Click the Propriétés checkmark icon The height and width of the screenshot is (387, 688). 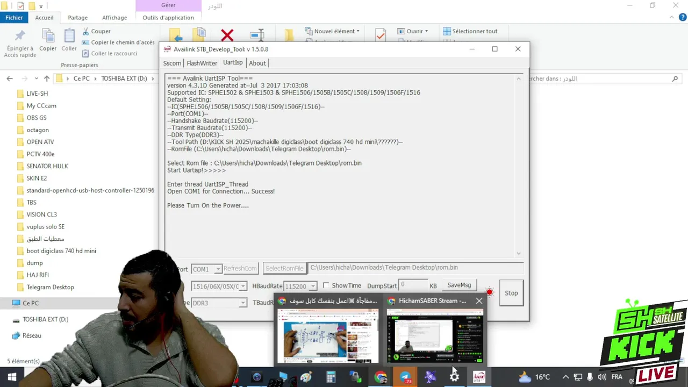pos(381,35)
